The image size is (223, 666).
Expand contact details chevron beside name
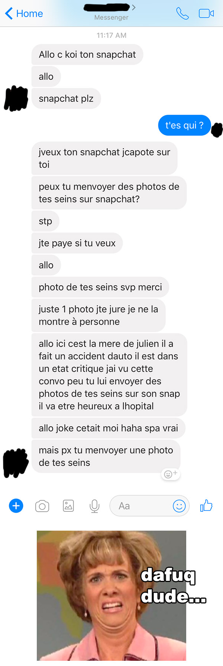click(134, 7)
